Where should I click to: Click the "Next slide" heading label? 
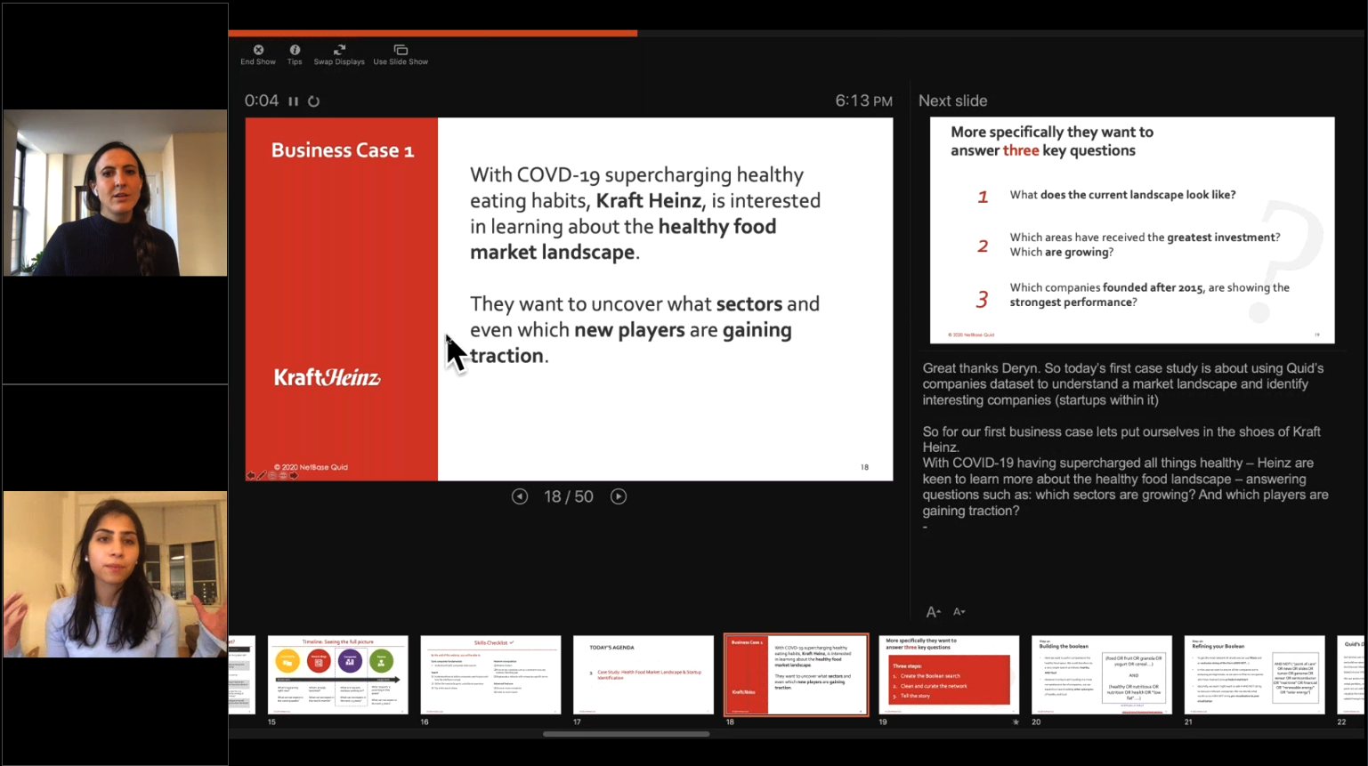[x=953, y=101]
